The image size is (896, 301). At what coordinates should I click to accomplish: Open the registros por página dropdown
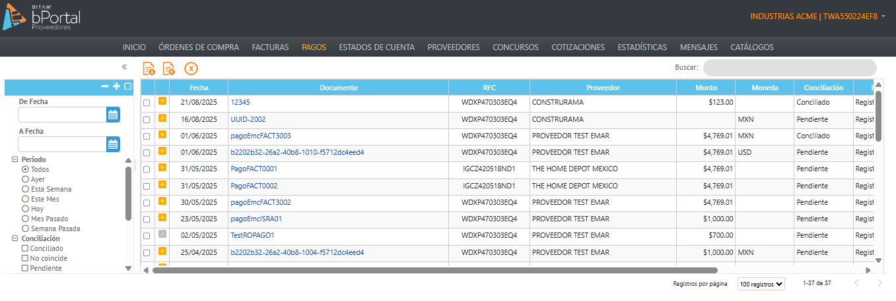pyautogui.click(x=761, y=284)
